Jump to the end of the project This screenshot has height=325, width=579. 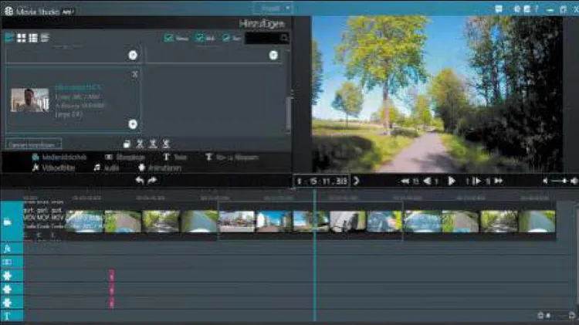[499, 181]
